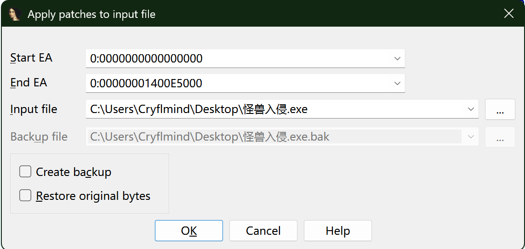Open Help for this dialog
The height and width of the screenshot is (249, 525).
pos(337,231)
